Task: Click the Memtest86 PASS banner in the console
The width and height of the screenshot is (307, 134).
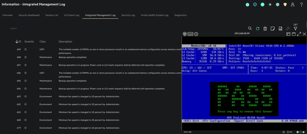Action: [x=244, y=99]
